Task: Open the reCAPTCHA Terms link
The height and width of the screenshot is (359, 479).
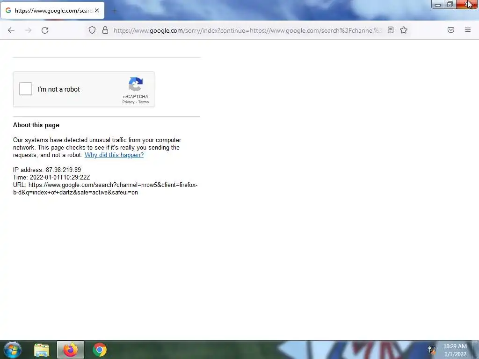Action: tap(143, 102)
